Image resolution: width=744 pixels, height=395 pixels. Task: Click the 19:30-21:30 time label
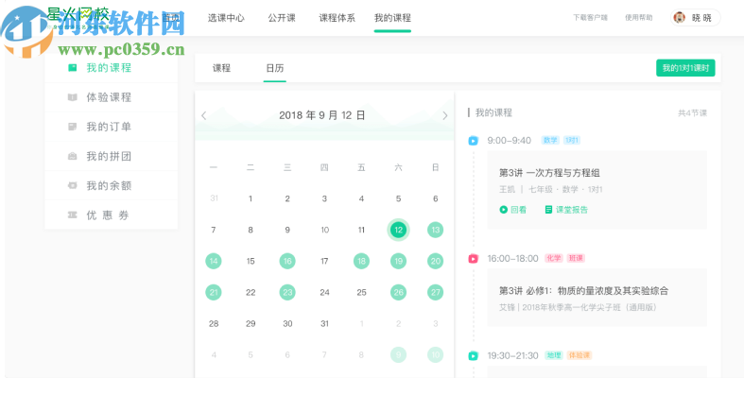(513, 355)
